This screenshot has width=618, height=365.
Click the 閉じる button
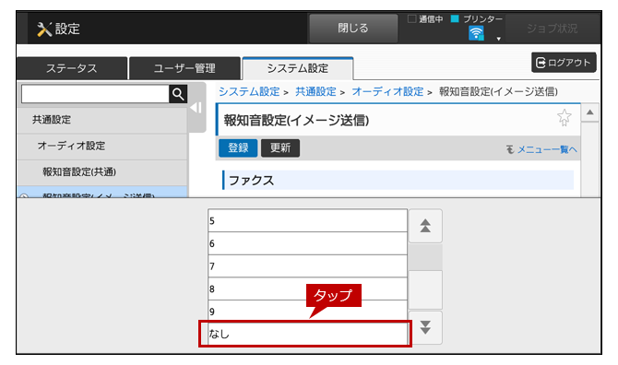tap(353, 29)
